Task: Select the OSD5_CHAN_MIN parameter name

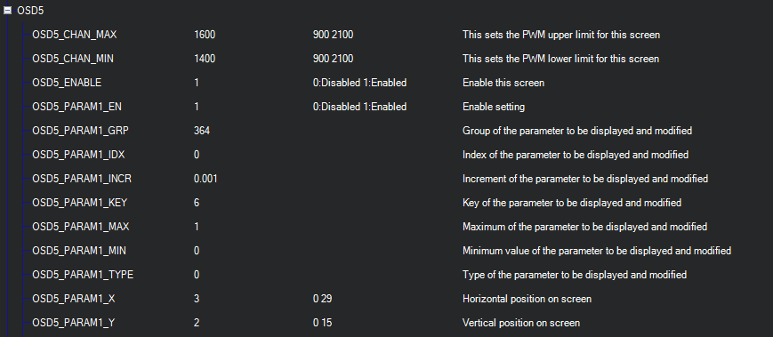Action: [x=72, y=59]
